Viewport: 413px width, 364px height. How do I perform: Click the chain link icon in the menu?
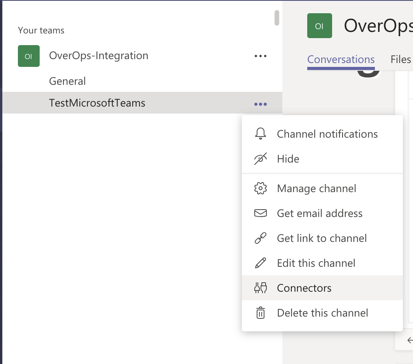(260, 238)
